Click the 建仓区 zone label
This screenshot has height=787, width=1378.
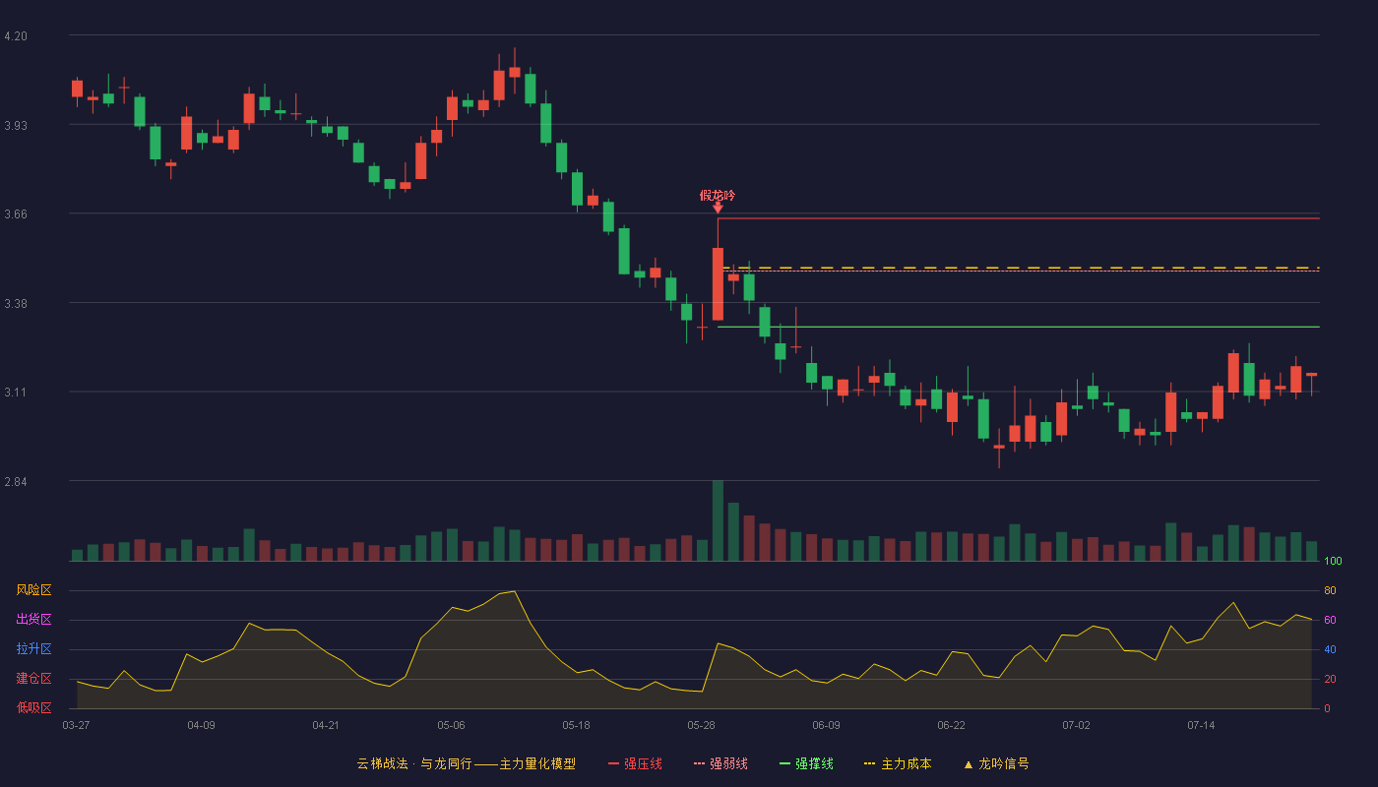click(33, 679)
